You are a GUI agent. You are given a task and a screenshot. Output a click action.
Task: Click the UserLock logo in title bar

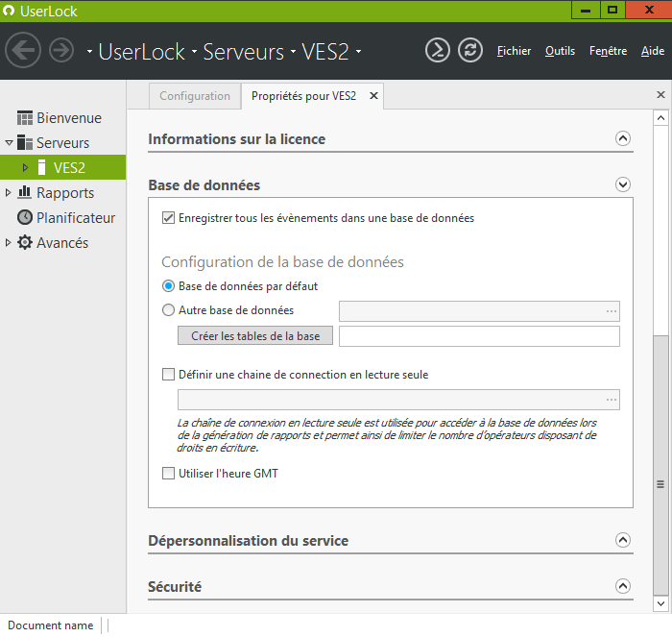8,11
